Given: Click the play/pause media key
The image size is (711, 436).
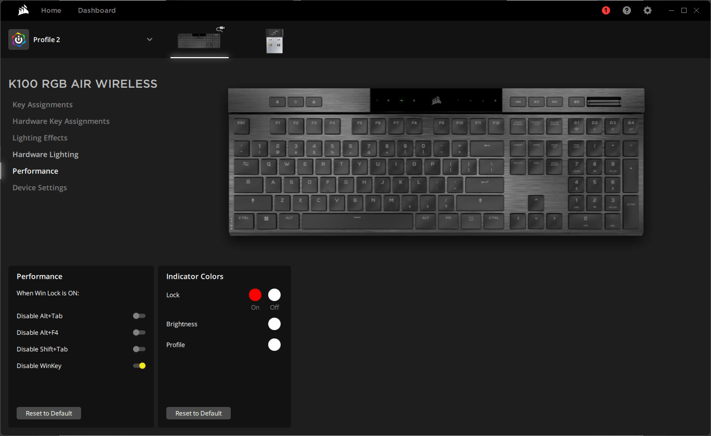Looking at the screenshot, I should tap(536, 102).
